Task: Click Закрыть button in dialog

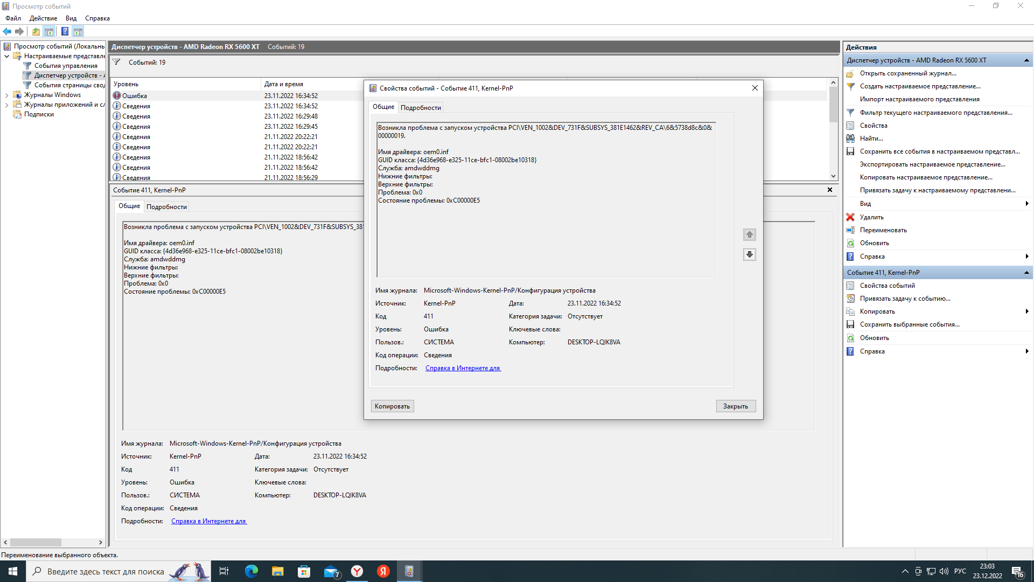Action: (x=736, y=406)
